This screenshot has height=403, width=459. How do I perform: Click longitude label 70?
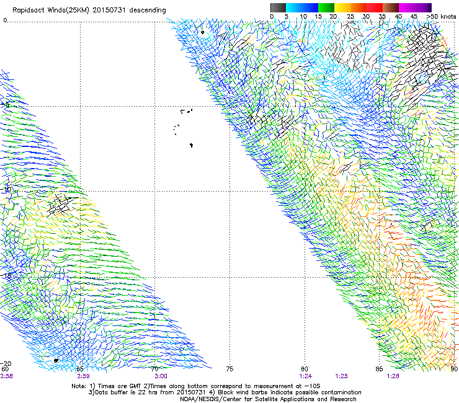click(x=154, y=369)
